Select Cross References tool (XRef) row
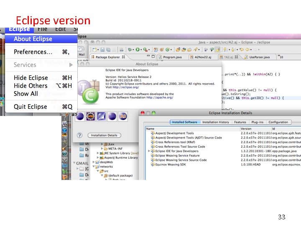The height and width of the screenshot is (226, 301). [x=223, y=142]
